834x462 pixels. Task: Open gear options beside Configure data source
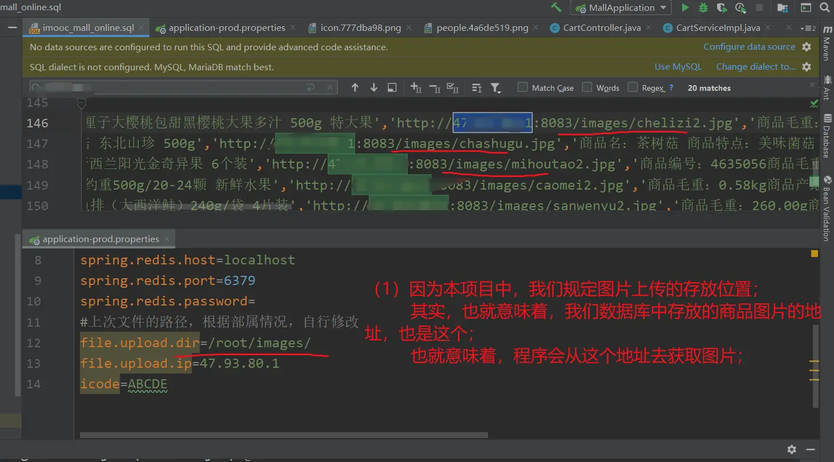pyautogui.click(x=807, y=47)
